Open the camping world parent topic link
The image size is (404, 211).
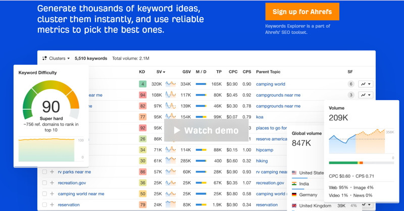coord(271,84)
